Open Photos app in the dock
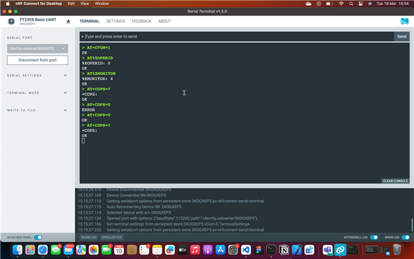This screenshot has width=414, height=259. coord(93,249)
